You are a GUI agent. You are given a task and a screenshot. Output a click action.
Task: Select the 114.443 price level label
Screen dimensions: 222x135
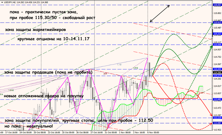(217, 69)
